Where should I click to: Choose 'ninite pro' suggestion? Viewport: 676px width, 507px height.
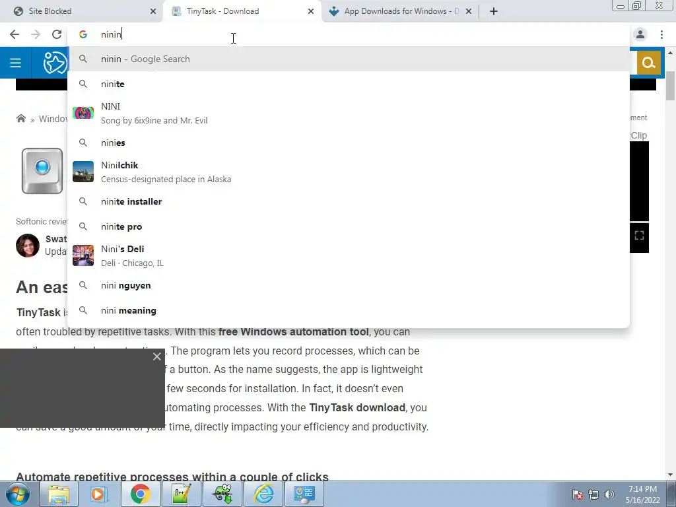pos(349,226)
